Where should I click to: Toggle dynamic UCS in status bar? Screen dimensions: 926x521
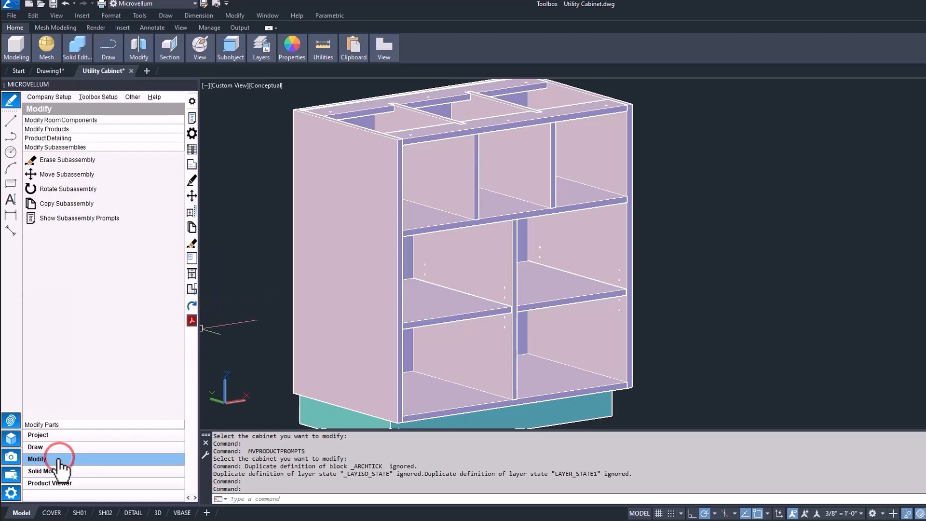tap(778, 513)
